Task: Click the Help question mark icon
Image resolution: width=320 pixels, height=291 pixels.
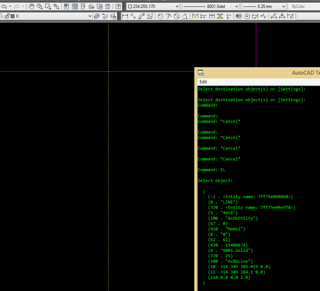Action: pyautogui.click(x=118, y=6)
